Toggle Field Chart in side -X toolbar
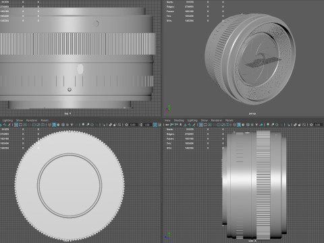This screenshot has width=324, height=243. (x=219, y=124)
